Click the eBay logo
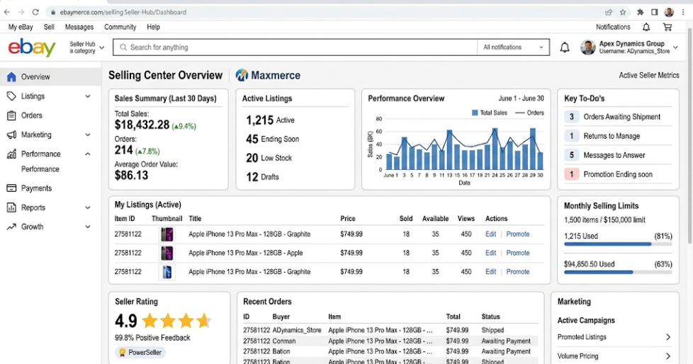The width and height of the screenshot is (693, 364). pos(32,47)
